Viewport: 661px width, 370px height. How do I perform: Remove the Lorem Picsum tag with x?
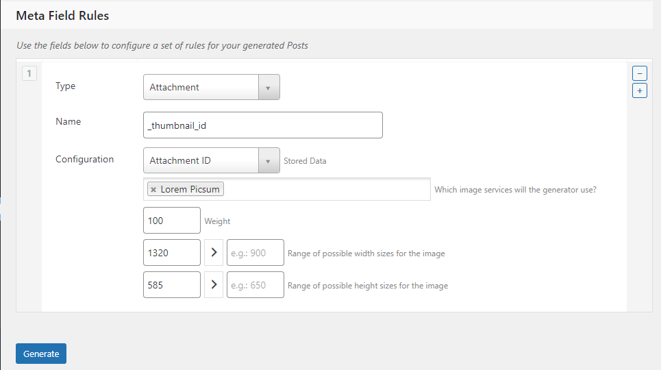coord(153,190)
